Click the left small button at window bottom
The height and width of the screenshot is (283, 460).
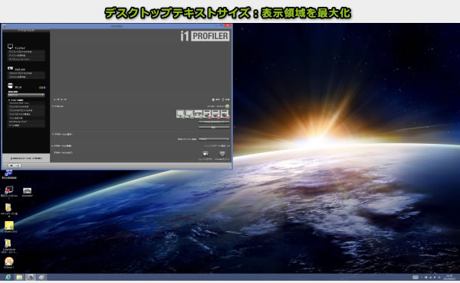click(11, 165)
